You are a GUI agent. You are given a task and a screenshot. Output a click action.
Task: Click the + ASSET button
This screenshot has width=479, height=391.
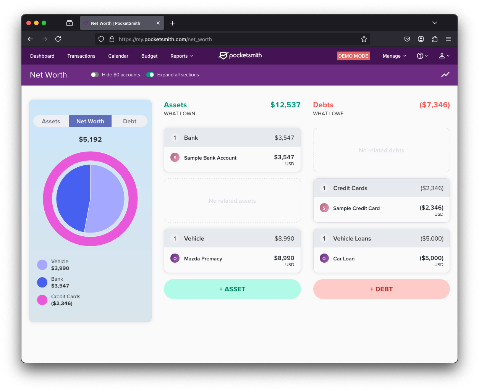pyautogui.click(x=232, y=289)
